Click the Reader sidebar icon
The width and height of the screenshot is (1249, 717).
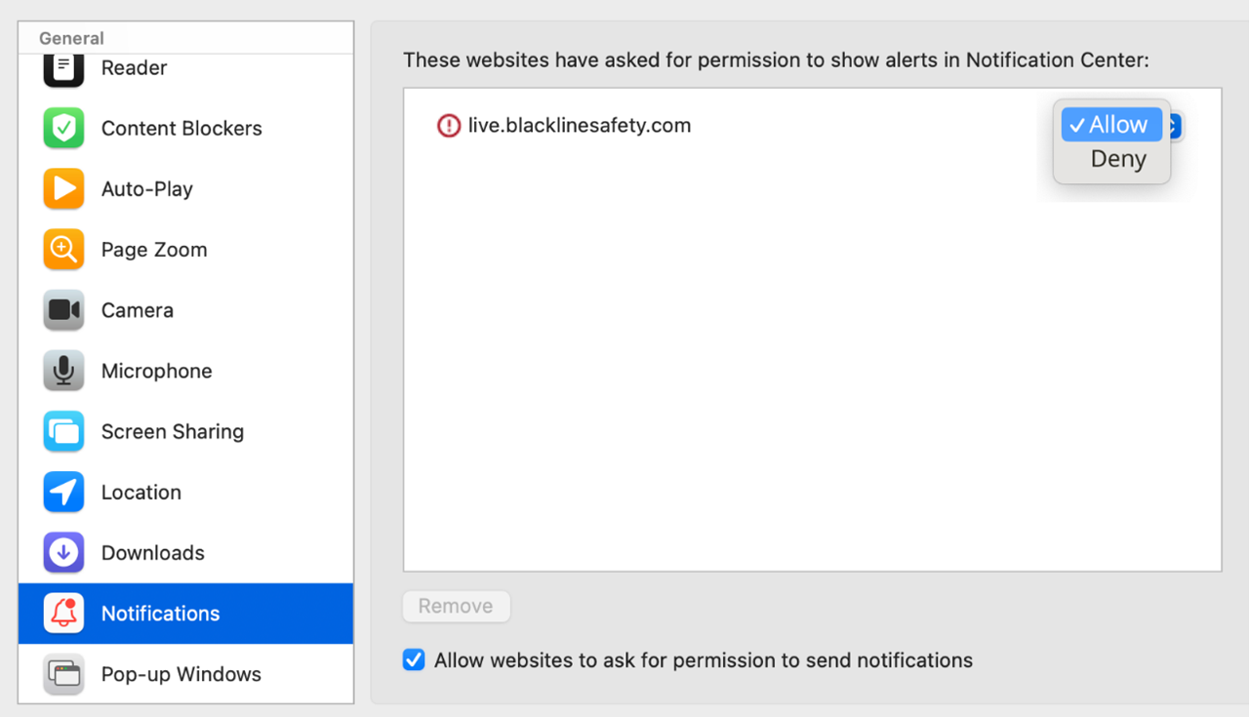coord(63,68)
